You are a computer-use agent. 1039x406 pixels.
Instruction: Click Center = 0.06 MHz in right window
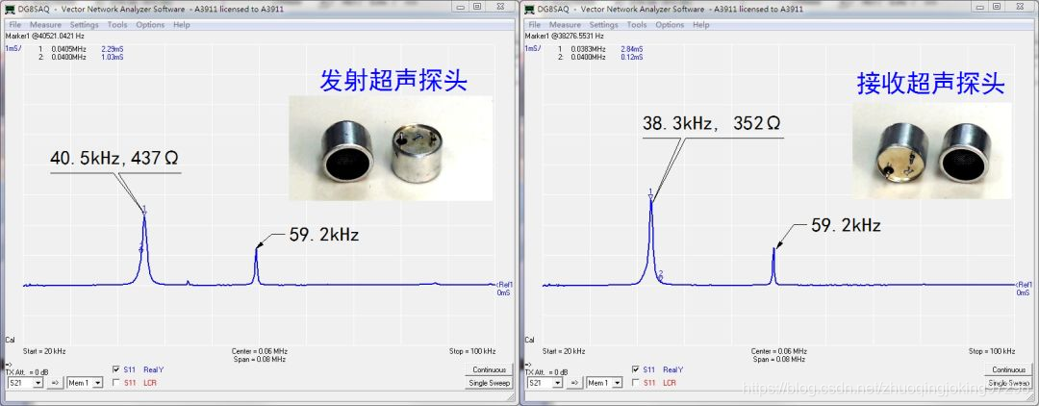pos(778,351)
